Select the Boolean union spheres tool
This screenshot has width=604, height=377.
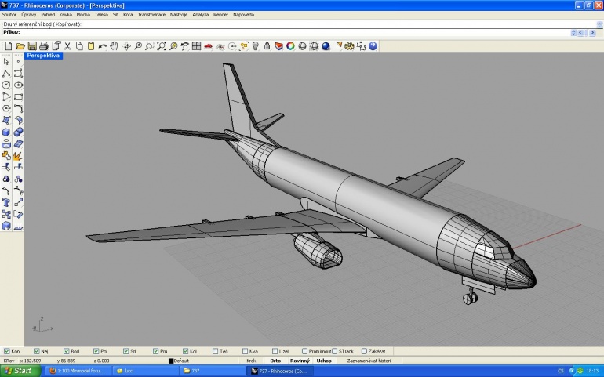tap(19, 132)
